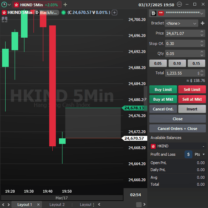Click the Buy at Mkt button

[163, 99]
